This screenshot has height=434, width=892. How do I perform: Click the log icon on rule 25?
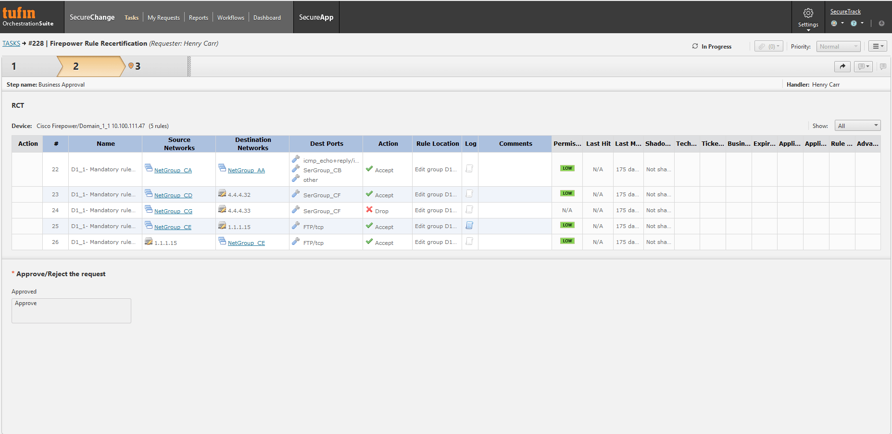tap(470, 225)
